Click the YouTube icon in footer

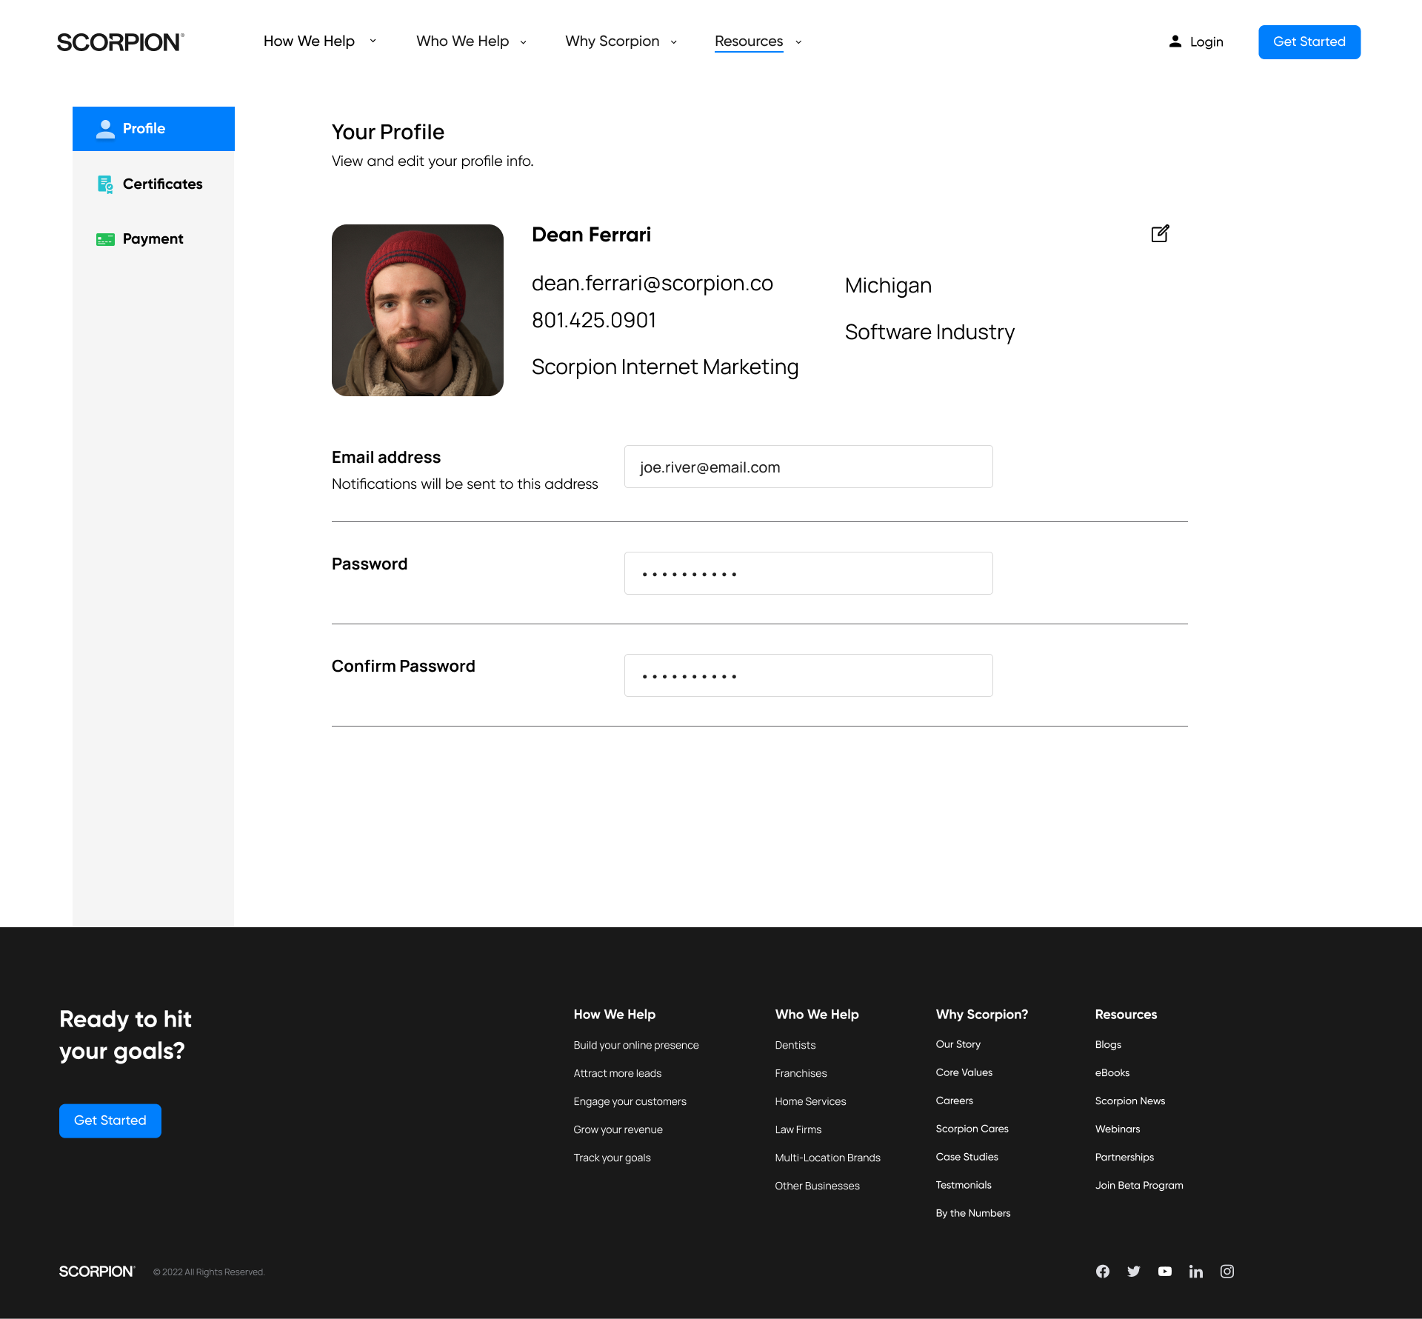(1165, 1271)
